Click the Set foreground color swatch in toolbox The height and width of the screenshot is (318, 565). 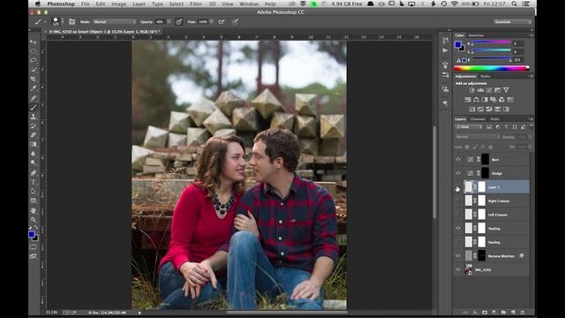(32, 234)
